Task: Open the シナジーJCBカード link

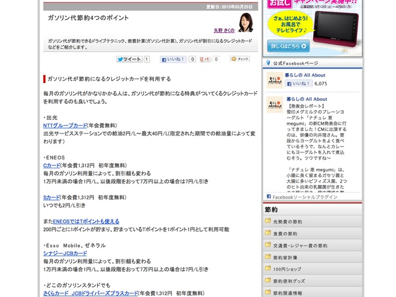Action: point(65,254)
